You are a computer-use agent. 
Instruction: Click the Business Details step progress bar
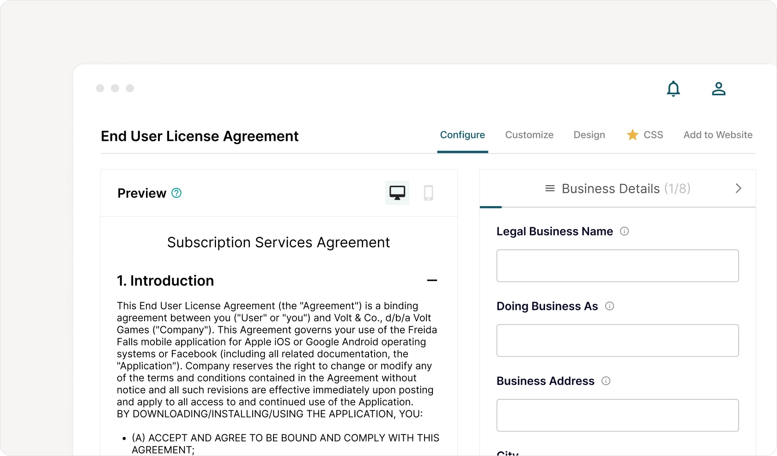pos(618,207)
